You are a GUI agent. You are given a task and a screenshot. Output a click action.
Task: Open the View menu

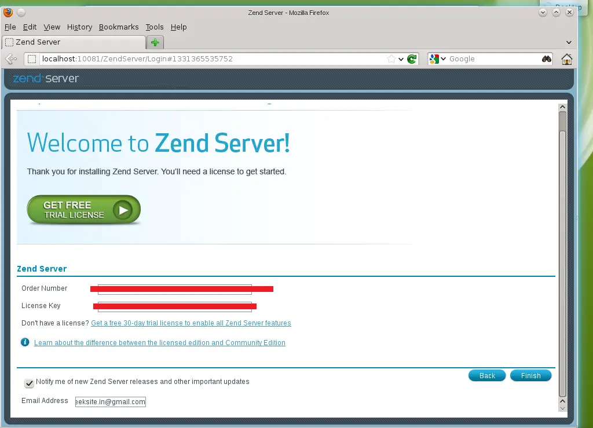pyautogui.click(x=52, y=27)
